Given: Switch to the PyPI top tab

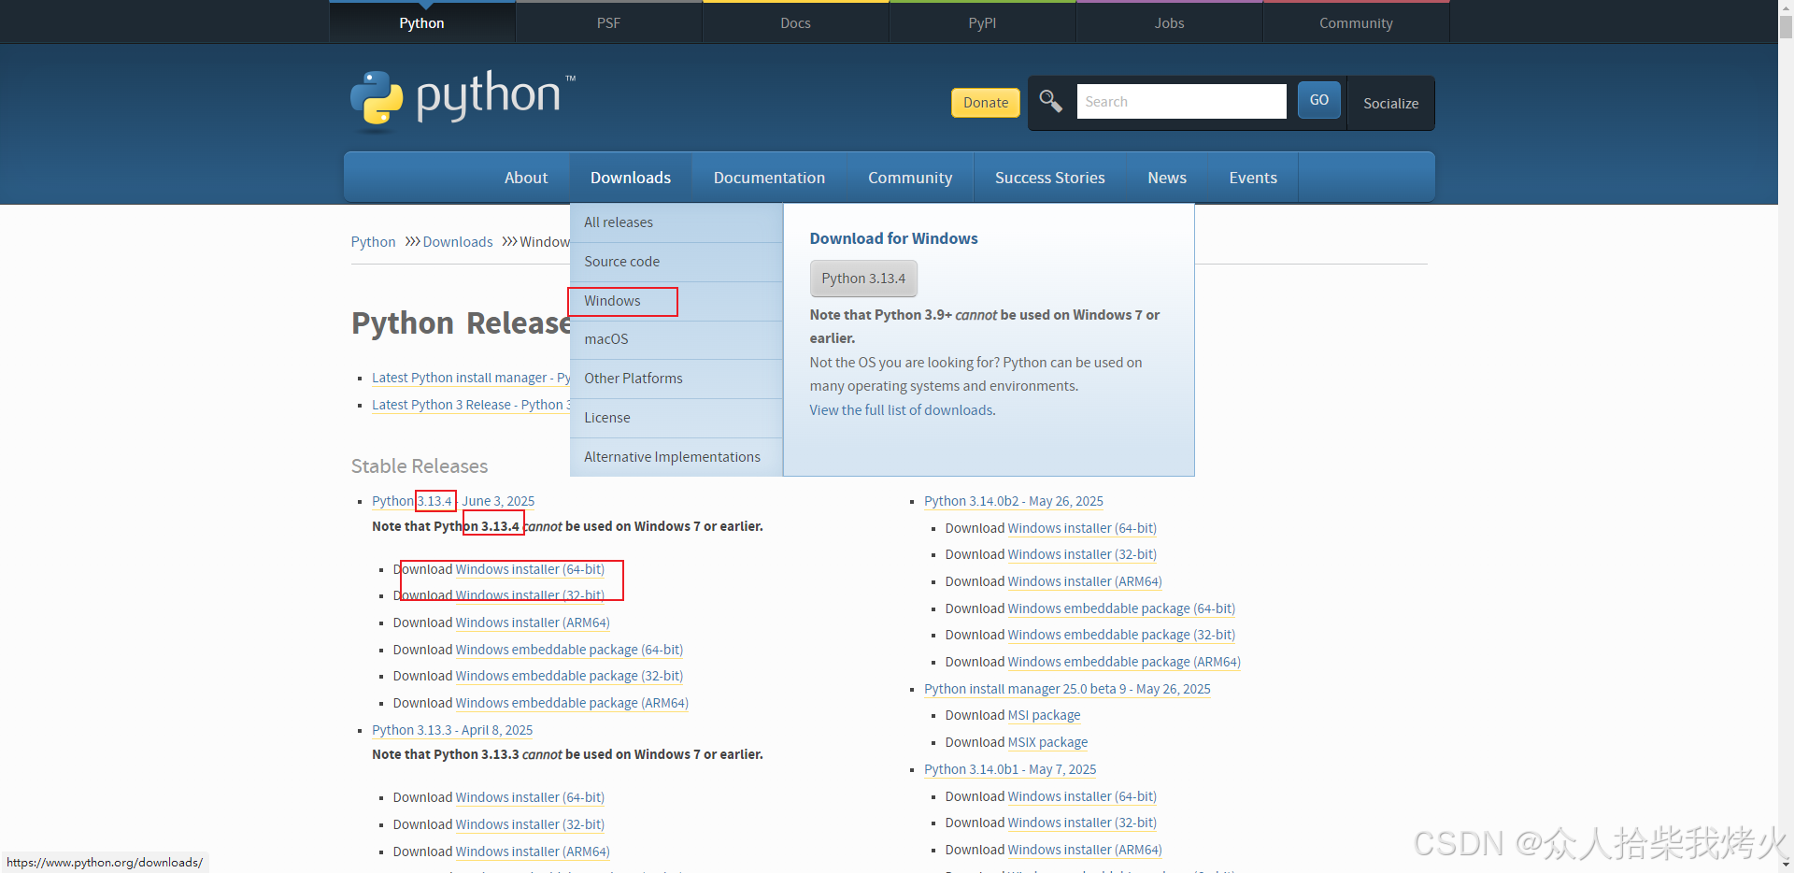Looking at the screenshot, I should coord(982,22).
